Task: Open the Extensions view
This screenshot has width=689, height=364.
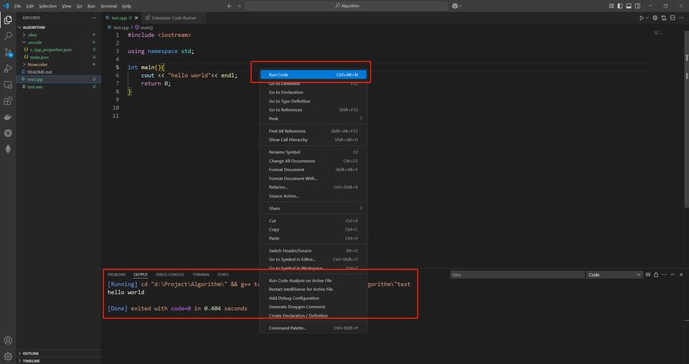Action: [x=8, y=101]
